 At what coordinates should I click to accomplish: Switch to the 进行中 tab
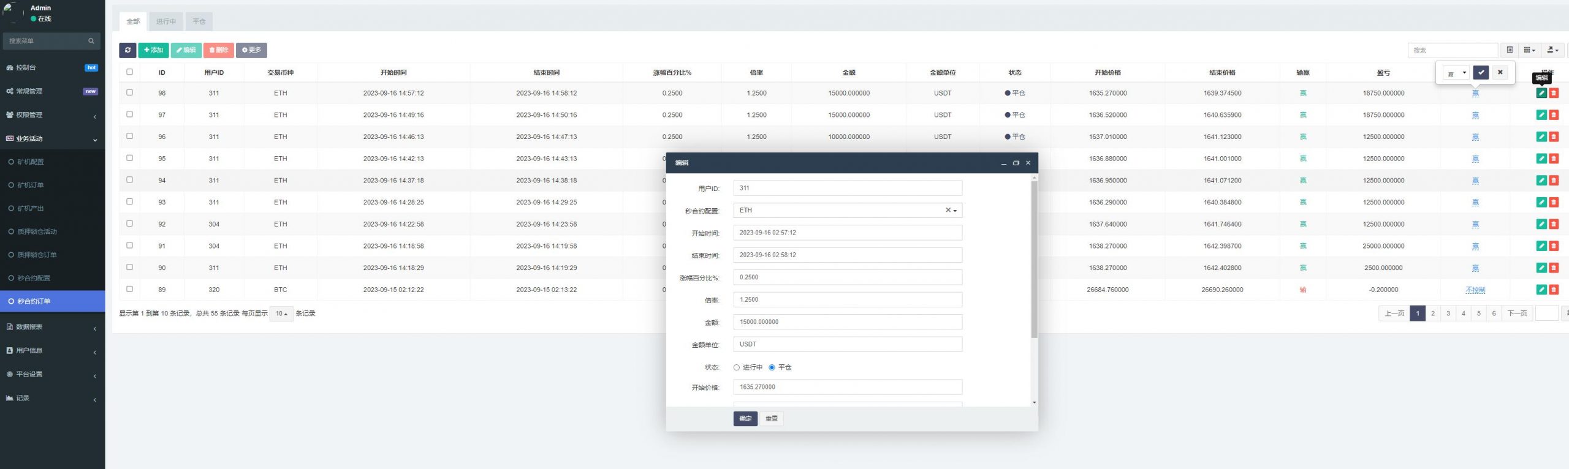165,21
